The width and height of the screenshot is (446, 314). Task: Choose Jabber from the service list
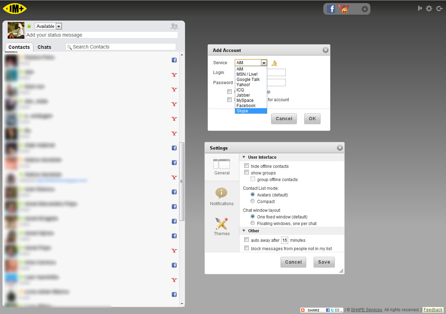tap(251, 95)
